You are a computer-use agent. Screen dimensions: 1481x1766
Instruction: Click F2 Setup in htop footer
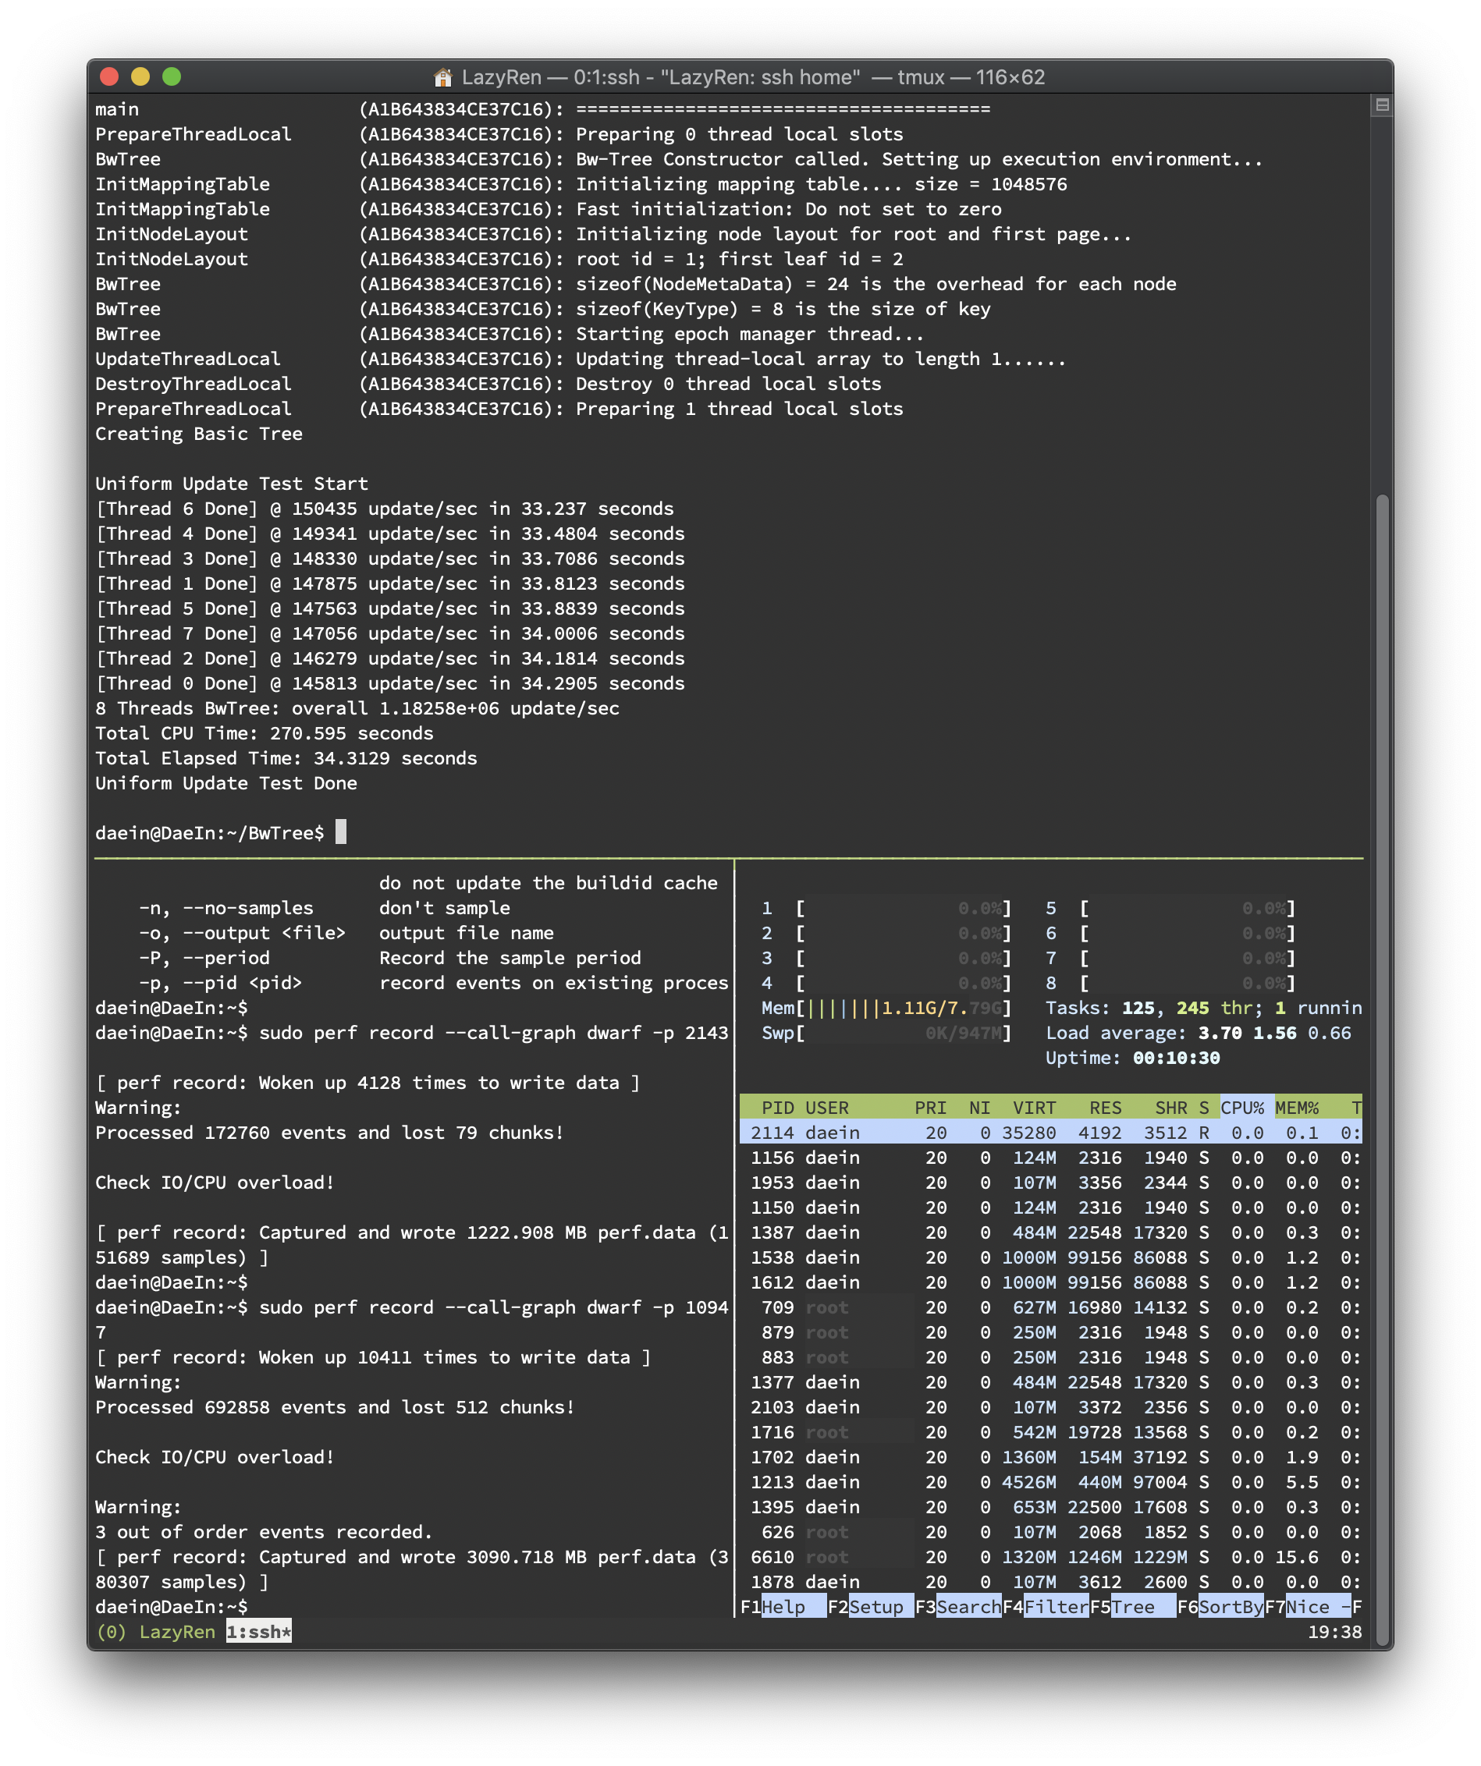[869, 1607]
